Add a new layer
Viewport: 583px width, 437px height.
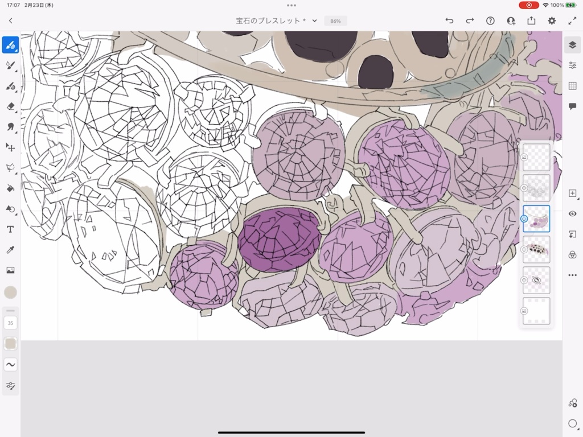573,193
